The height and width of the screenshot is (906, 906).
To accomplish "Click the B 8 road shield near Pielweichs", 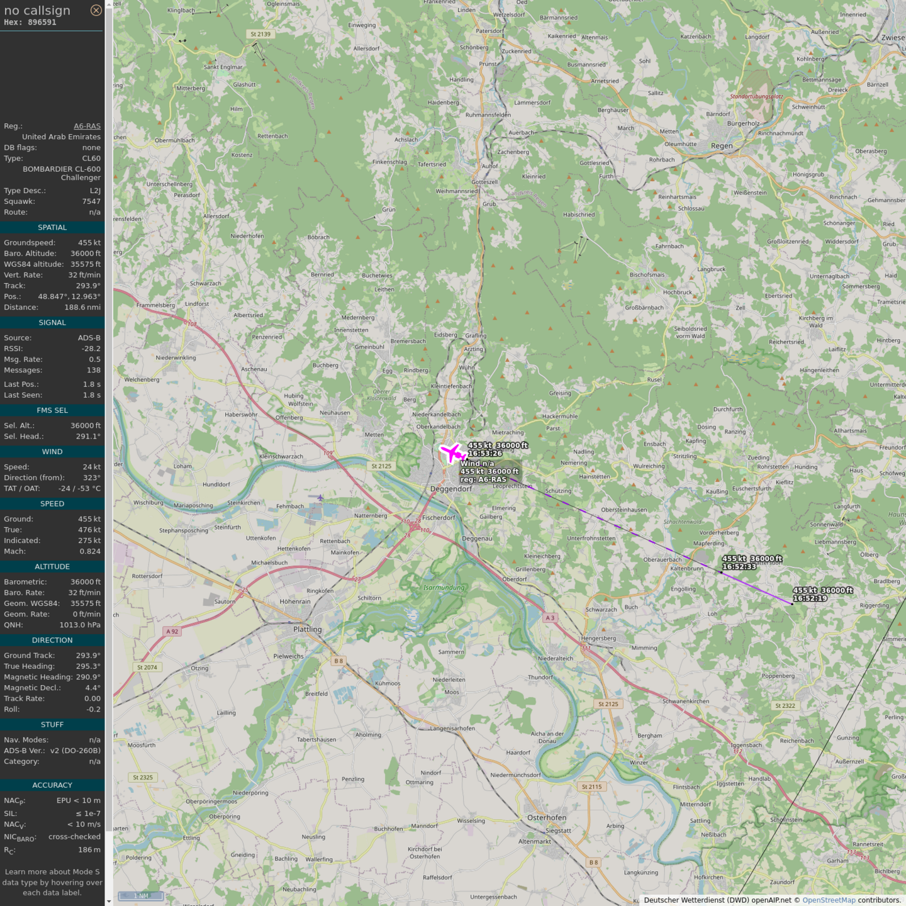I will point(338,661).
